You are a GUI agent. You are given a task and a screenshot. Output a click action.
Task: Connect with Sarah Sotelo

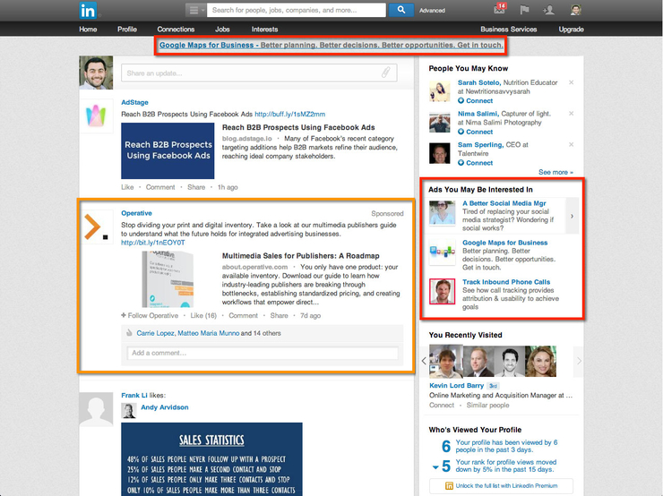tap(475, 101)
